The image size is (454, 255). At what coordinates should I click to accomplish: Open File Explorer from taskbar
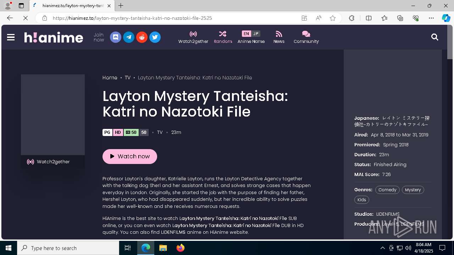pyautogui.click(x=163, y=248)
